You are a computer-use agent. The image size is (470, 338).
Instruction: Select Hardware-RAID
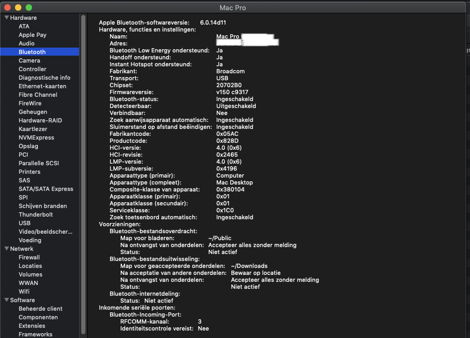tap(40, 120)
